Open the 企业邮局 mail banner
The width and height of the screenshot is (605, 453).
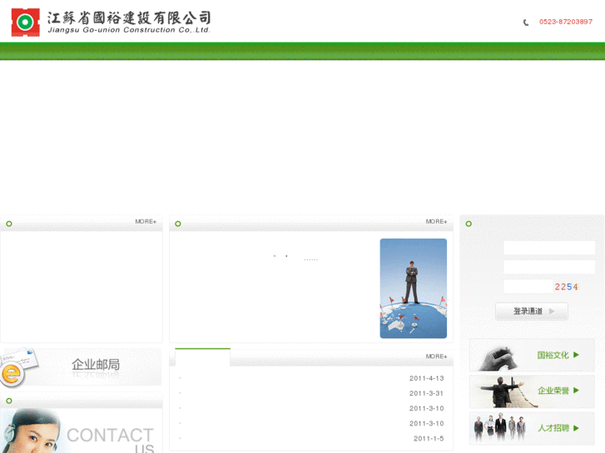coord(81,367)
